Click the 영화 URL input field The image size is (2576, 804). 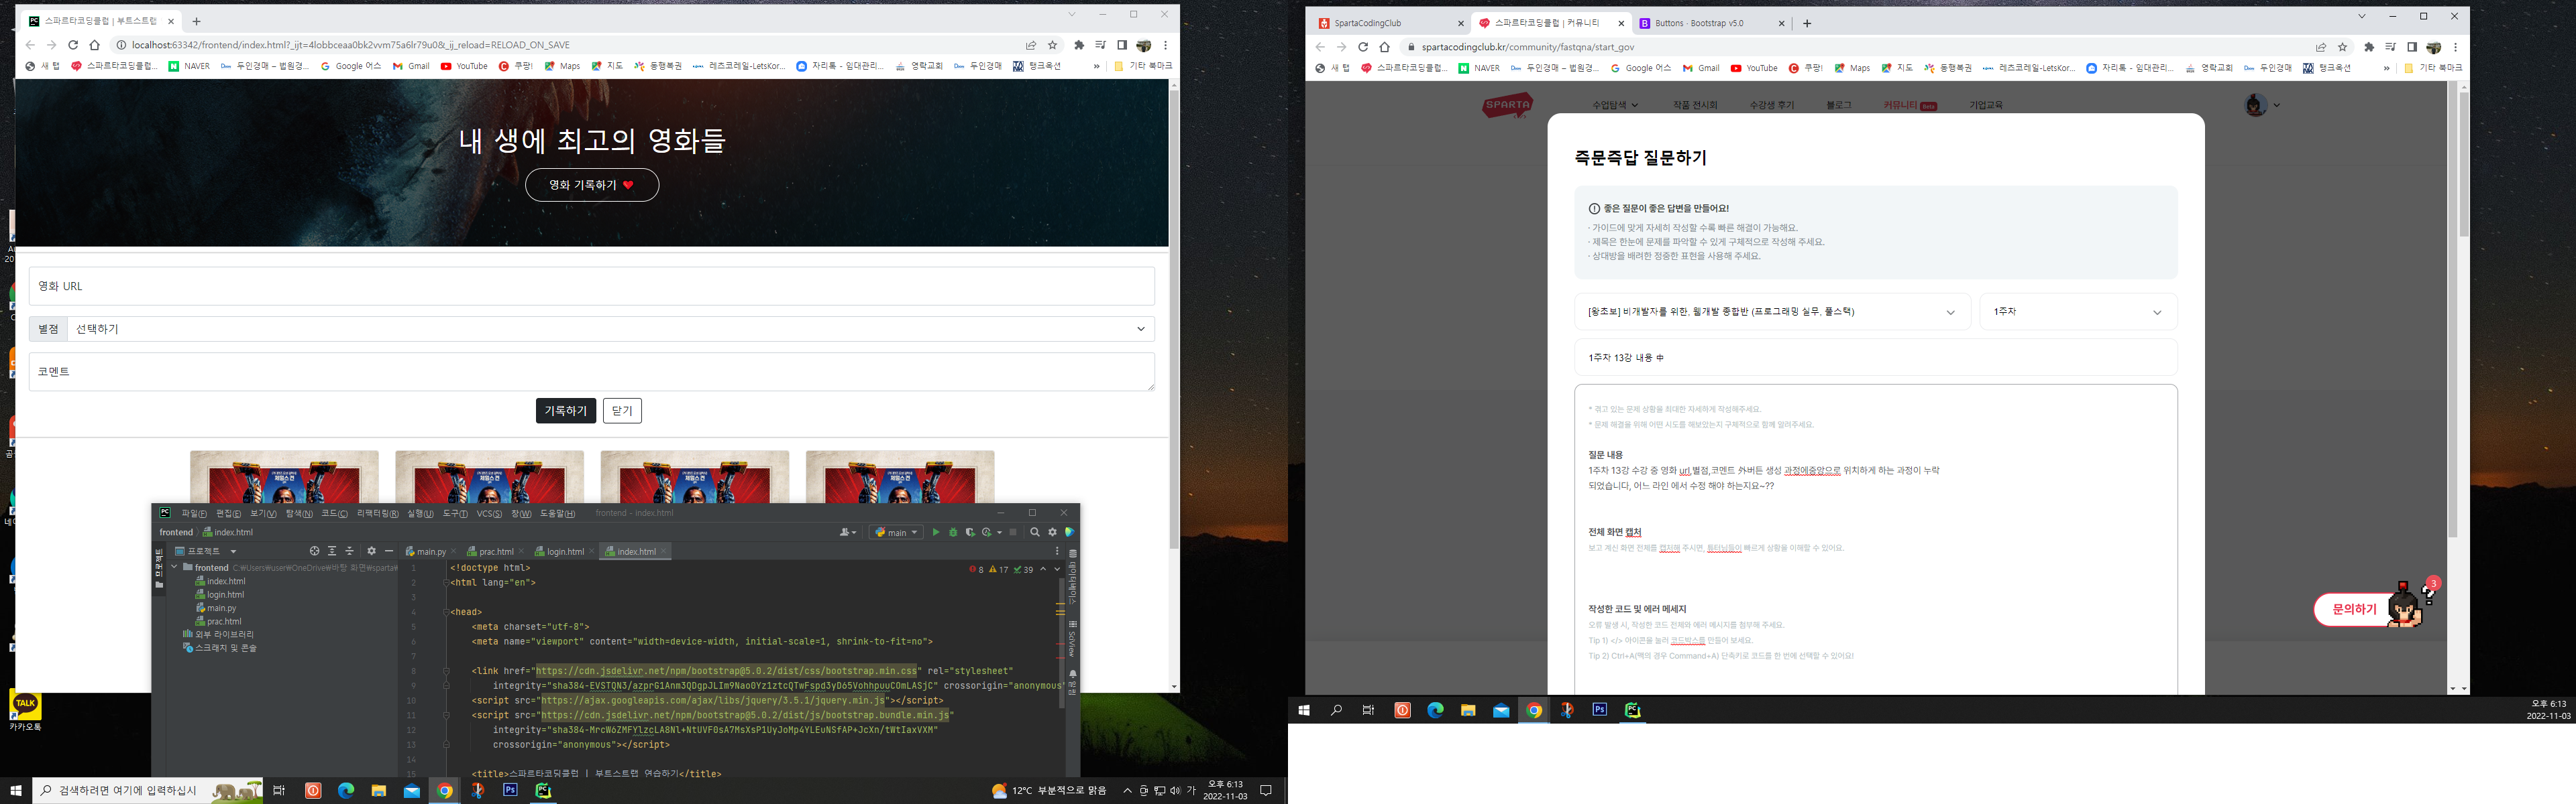pos(592,285)
